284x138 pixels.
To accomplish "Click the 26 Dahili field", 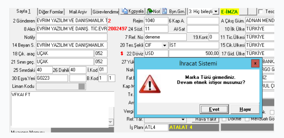I will click(x=78, y=70).
